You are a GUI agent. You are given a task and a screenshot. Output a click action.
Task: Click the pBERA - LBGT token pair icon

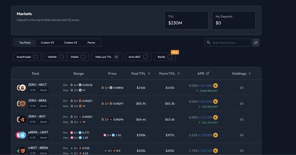tap(21, 135)
